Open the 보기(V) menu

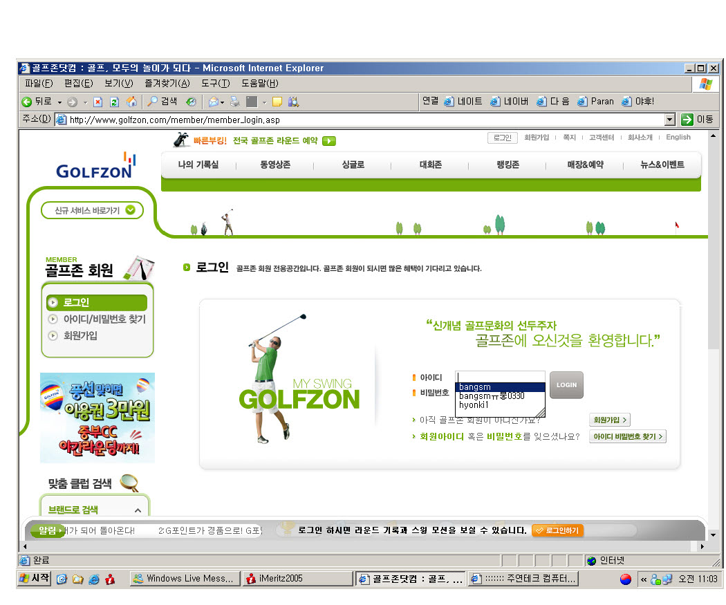(x=118, y=84)
